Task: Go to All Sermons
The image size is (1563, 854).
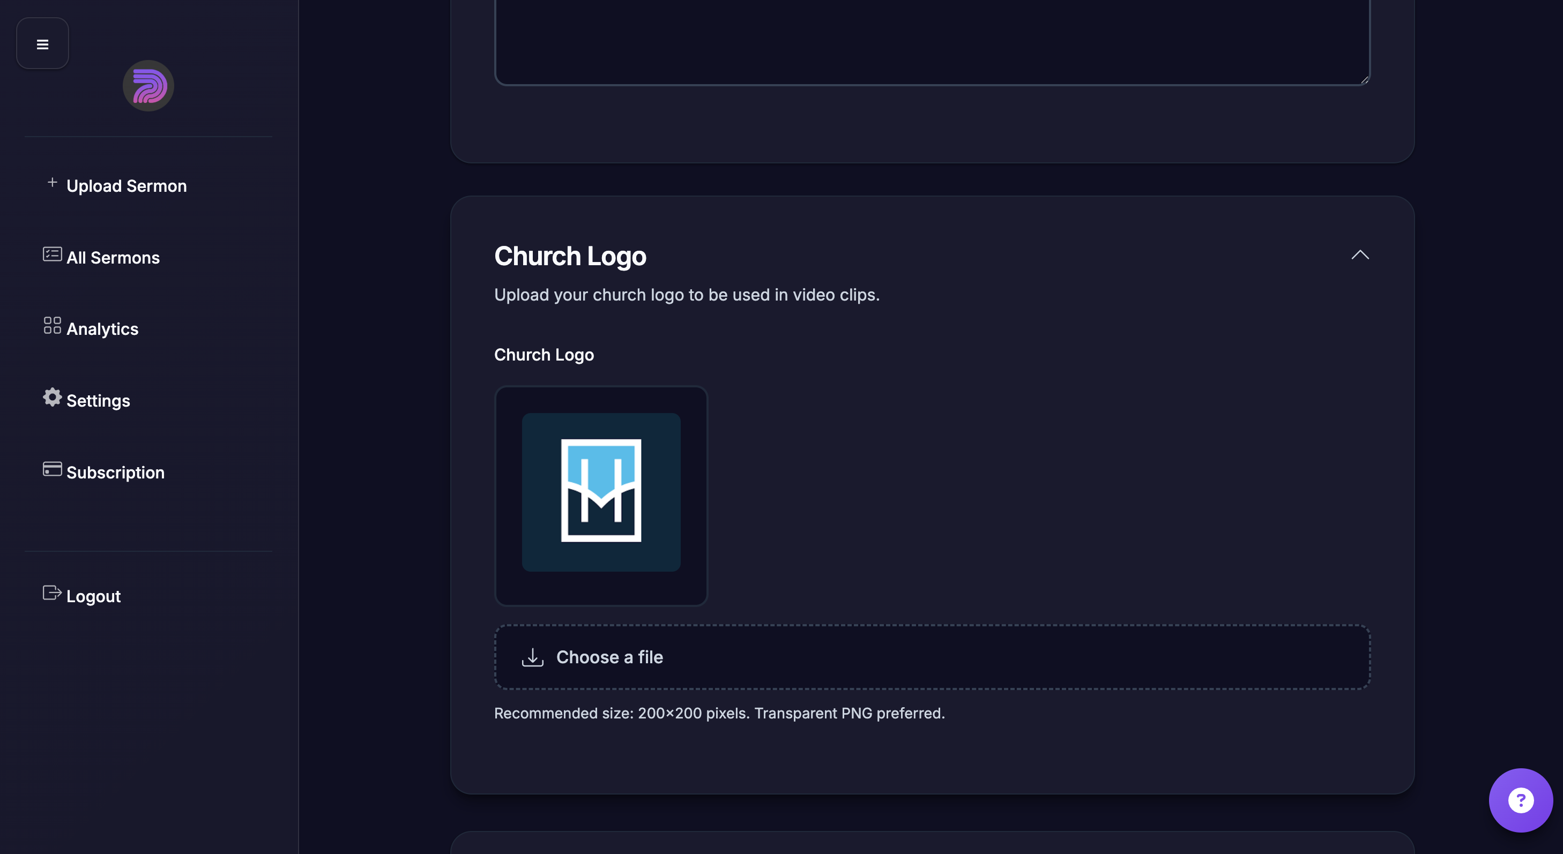Action: [x=113, y=257]
